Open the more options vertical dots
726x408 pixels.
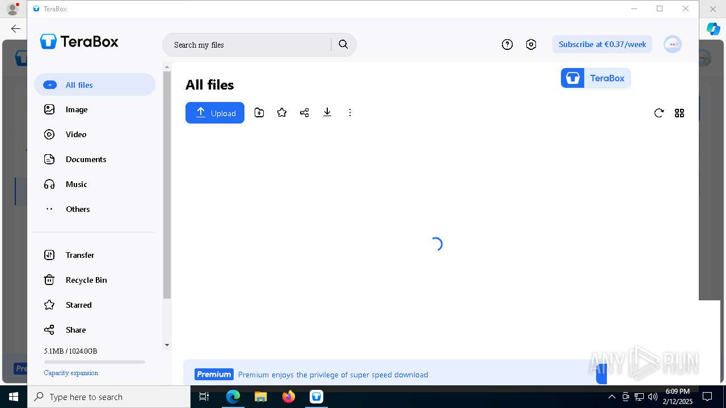click(x=350, y=113)
